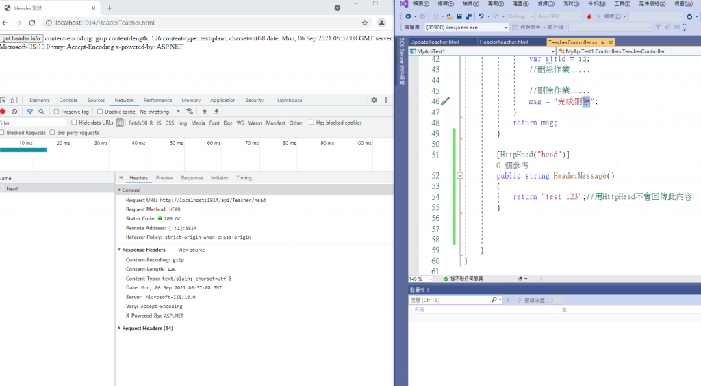Tick the Hide data URLs checkbox
The width and height of the screenshot is (701, 386).
(75, 123)
